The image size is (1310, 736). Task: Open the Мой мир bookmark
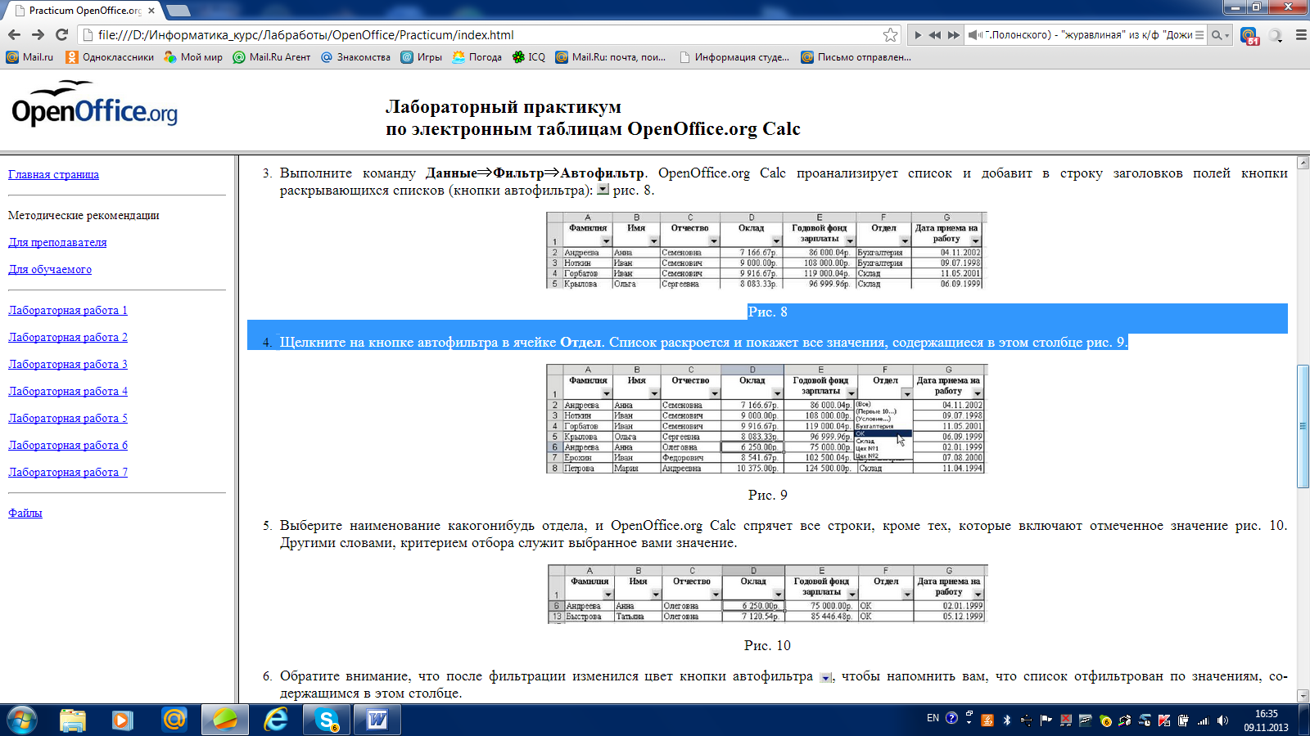(x=193, y=57)
